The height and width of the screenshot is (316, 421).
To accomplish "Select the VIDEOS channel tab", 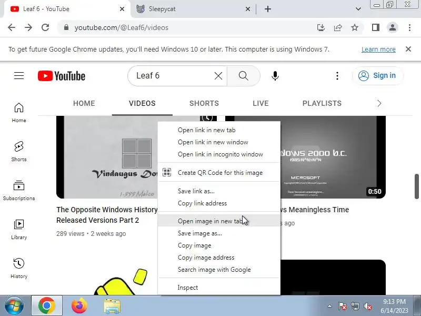I will tap(142, 103).
